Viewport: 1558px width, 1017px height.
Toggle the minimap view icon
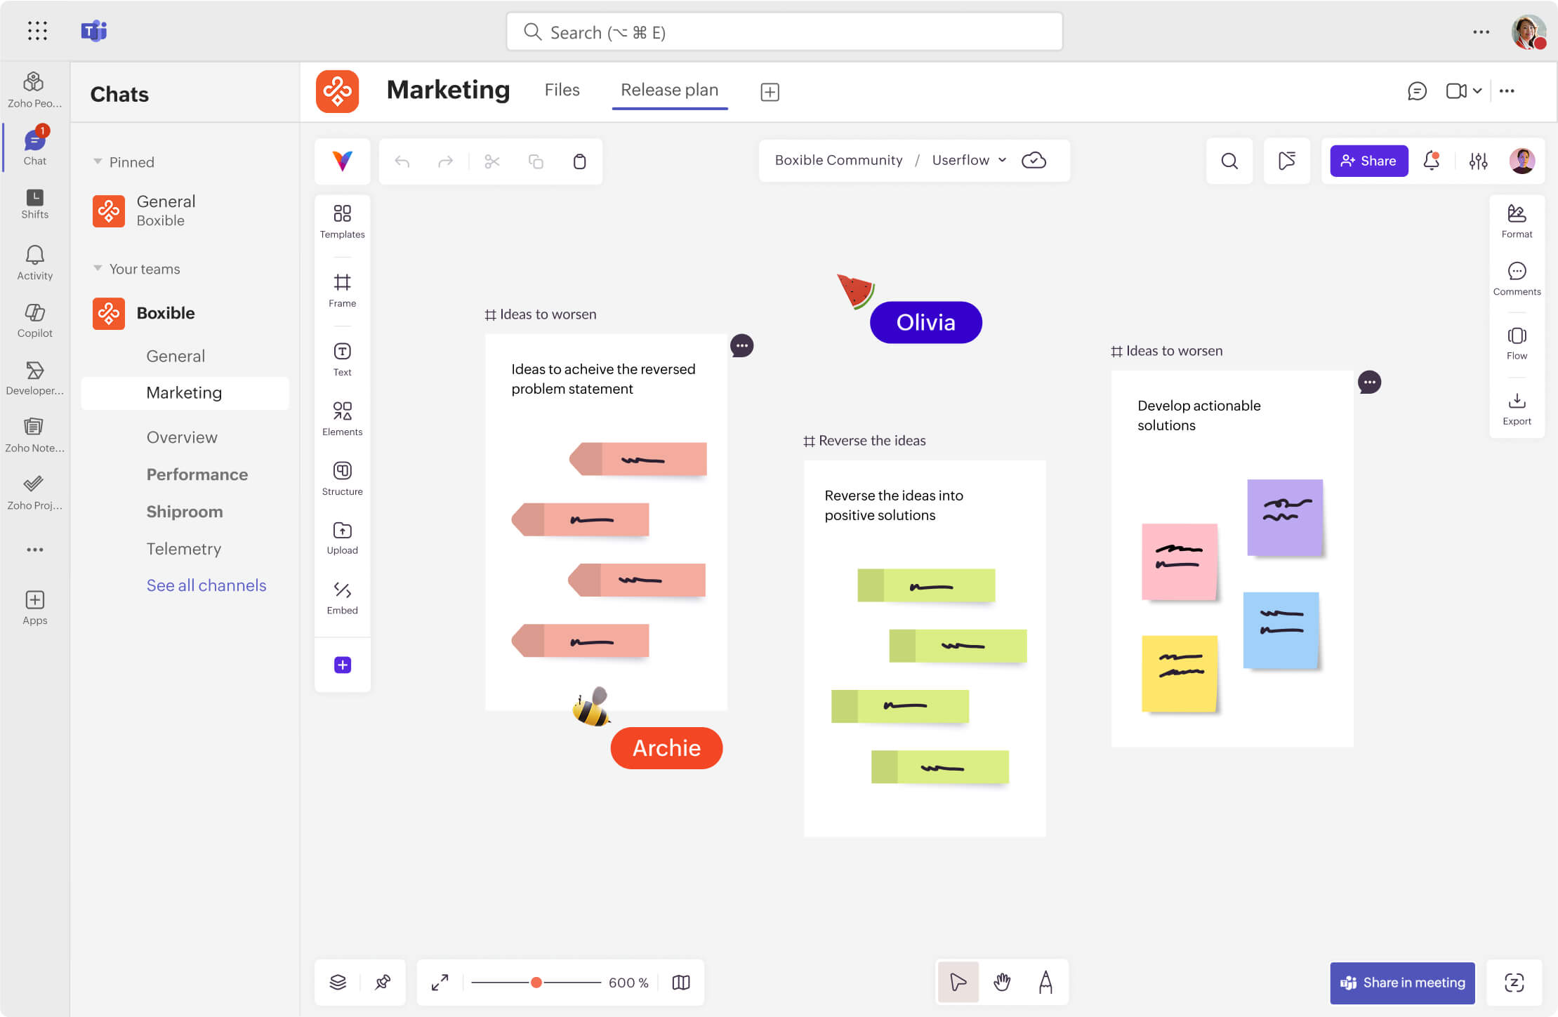(x=680, y=982)
